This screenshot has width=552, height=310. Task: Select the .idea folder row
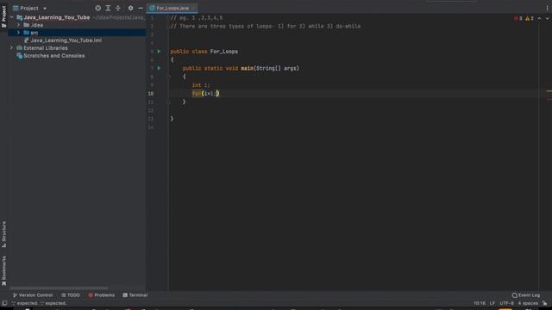click(77, 25)
